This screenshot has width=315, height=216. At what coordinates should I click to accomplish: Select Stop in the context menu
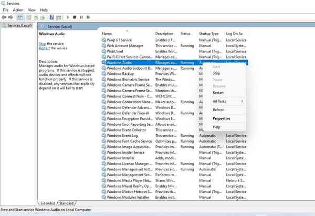pos(216,73)
